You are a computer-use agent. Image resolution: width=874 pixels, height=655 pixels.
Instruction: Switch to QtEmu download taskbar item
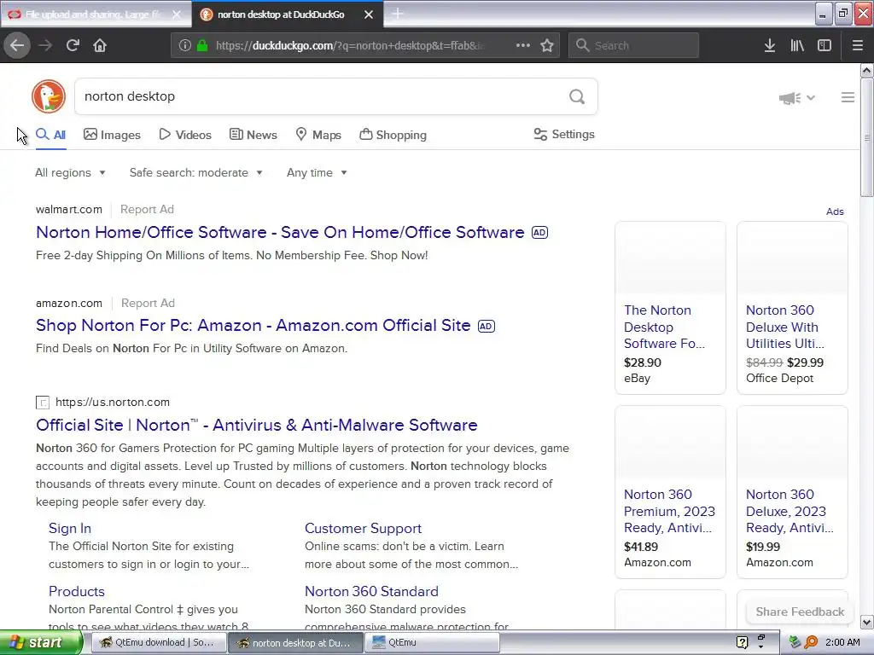158,642
